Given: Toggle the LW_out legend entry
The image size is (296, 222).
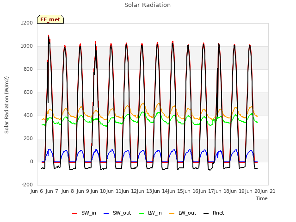Looking at the screenshot, I should (x=183, y=213).
